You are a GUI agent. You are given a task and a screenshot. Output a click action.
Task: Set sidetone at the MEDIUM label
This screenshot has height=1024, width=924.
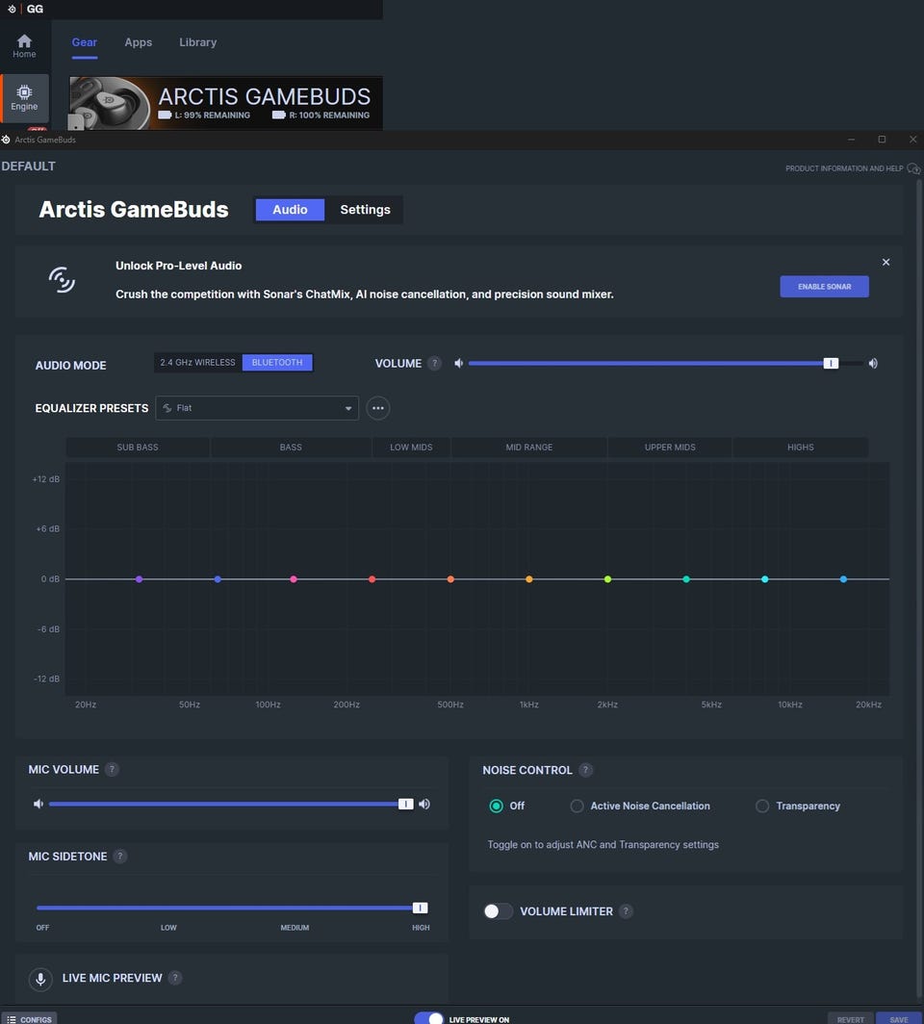point(295,928)
